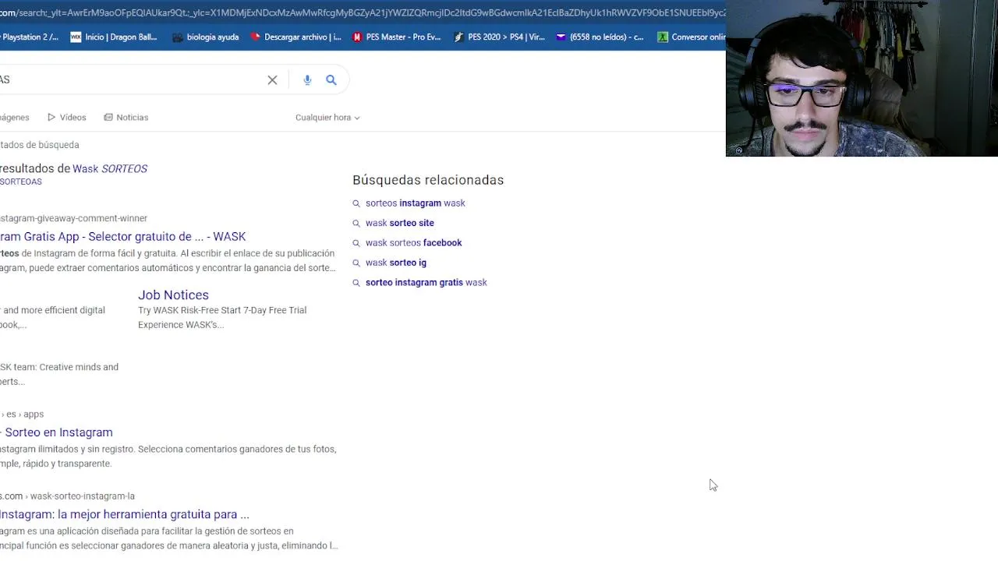Click 'Try WASK Risk-Free Start 7-Day Free Trial' snippet

pyautogui.click(x=222, y=310)
